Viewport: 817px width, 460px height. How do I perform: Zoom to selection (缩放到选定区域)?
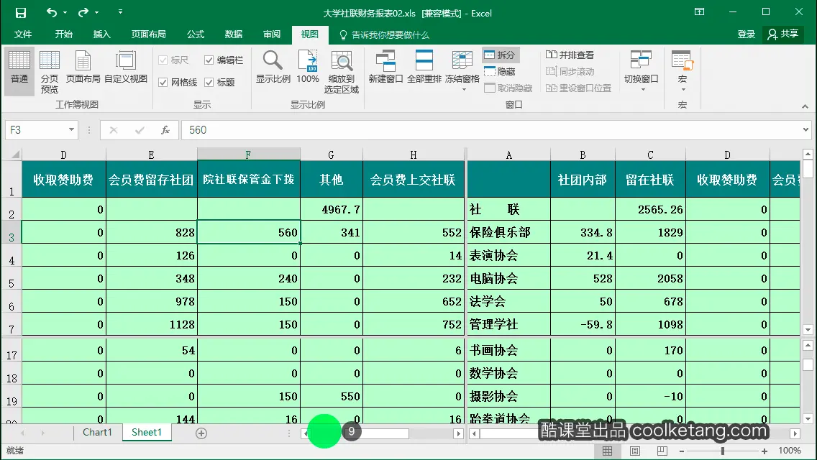[342, 73]
